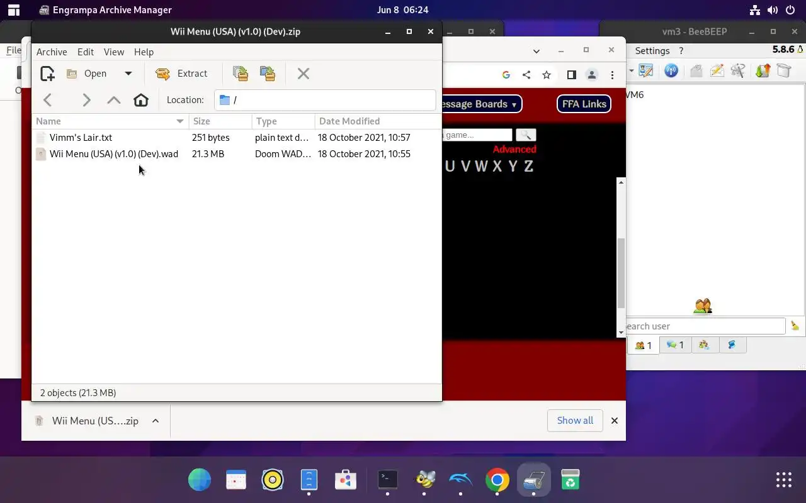
Task: Open the Archive menu
Action: (52, 52)
